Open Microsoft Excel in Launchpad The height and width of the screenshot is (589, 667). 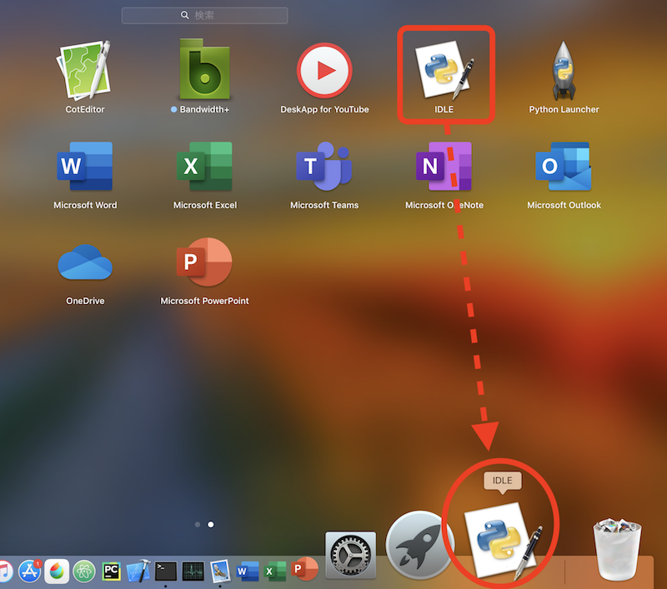[x=204, y=166]
